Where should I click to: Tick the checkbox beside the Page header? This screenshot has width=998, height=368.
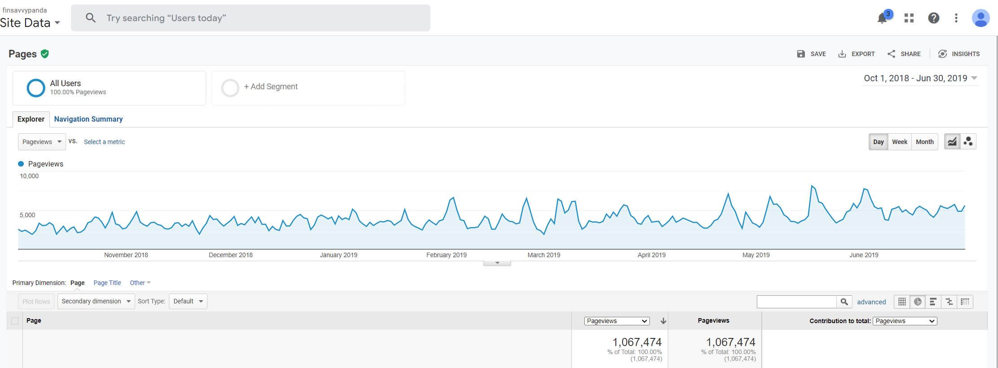pos(15,321)
